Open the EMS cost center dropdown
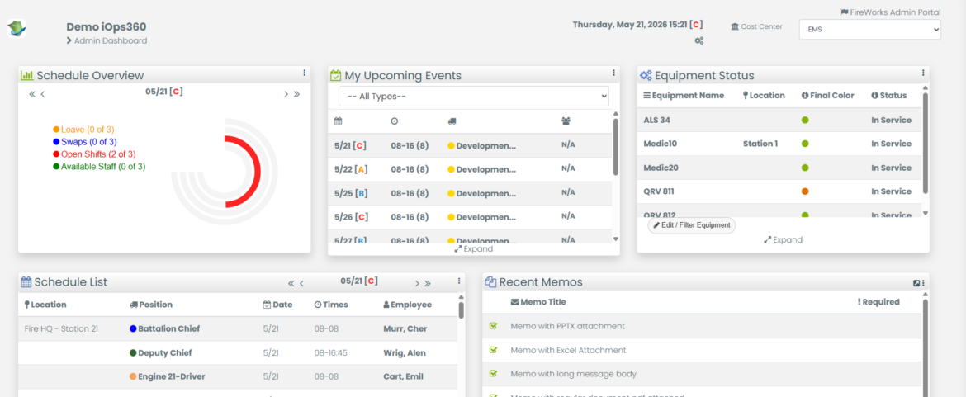Image resolution: width=966 pixels, height=397 pixels. coord(870,29)
